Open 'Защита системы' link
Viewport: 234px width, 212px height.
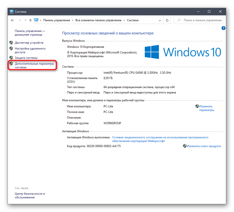[26, 58]
